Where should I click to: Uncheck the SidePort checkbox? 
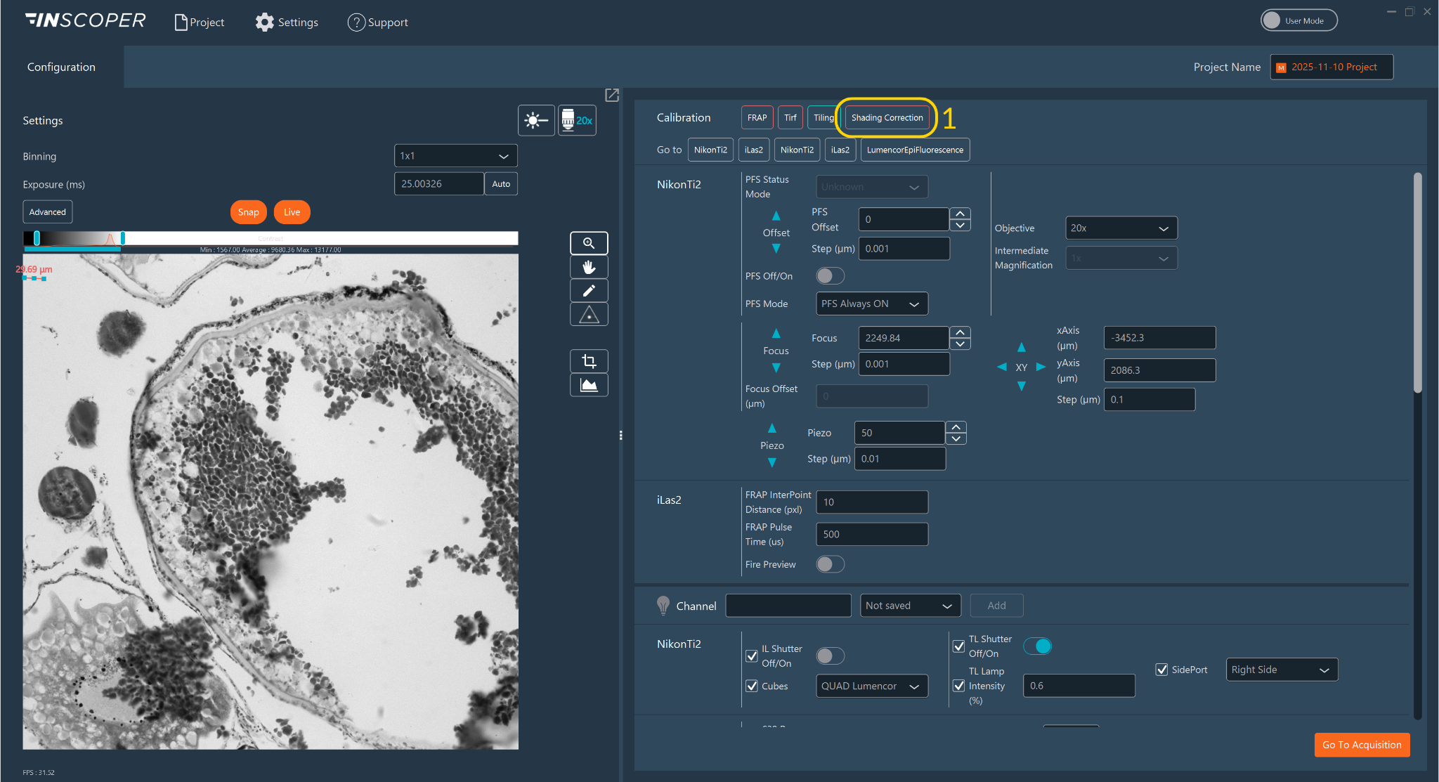coord(1161,670)
